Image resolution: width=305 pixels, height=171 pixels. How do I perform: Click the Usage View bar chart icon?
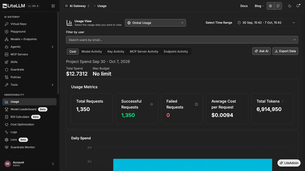point(69,23)
